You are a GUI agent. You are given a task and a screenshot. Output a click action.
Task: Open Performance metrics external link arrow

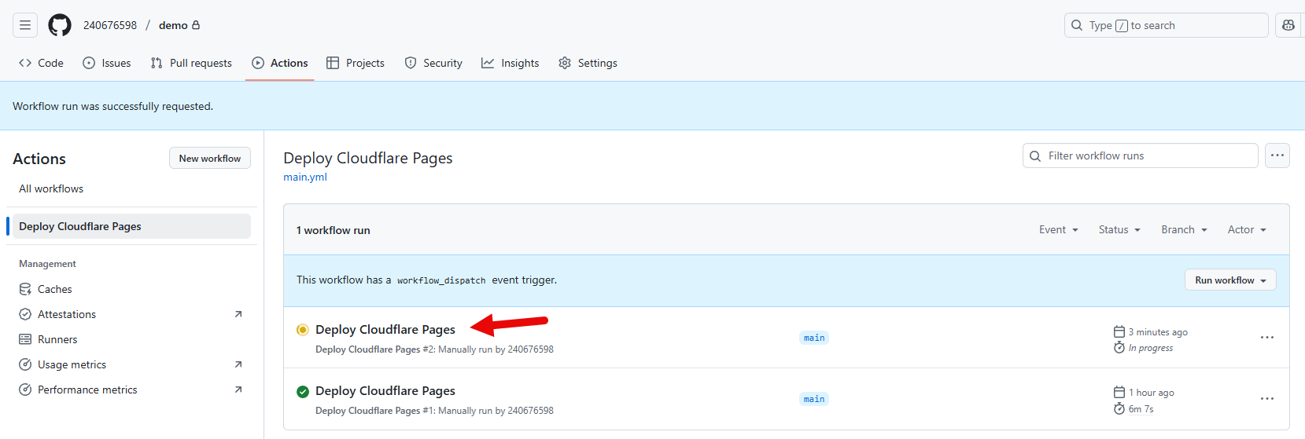[x=238, y=390]
